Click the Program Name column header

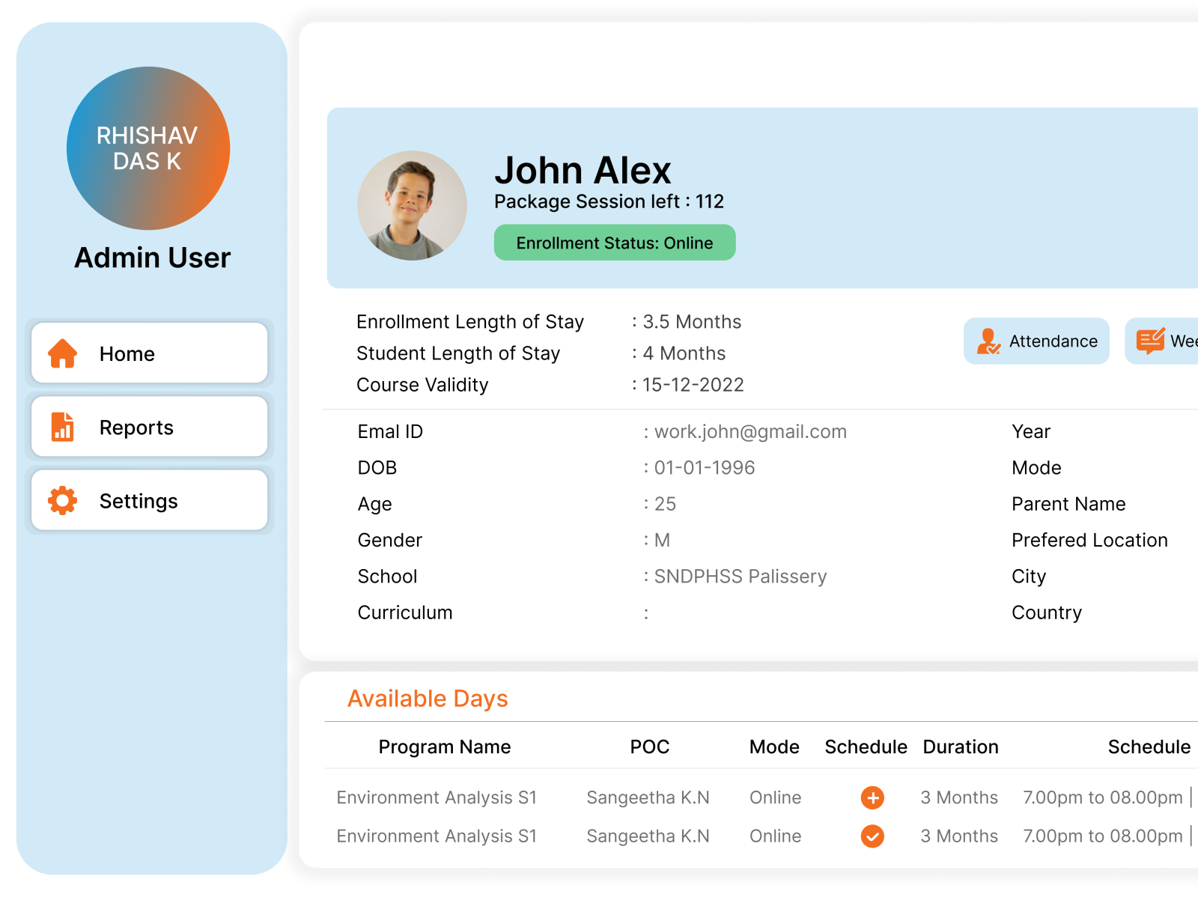[445, 747]
